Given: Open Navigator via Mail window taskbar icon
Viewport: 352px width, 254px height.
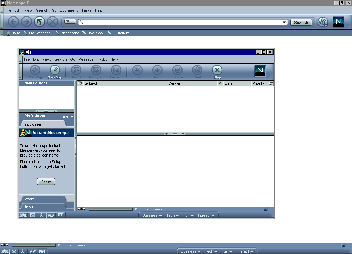Looking at the screenshot, I should click(x=23, y=215).
